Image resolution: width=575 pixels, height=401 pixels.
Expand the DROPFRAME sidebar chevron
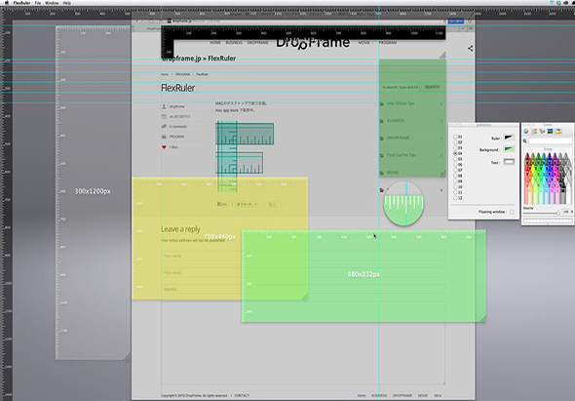[441, 139]
